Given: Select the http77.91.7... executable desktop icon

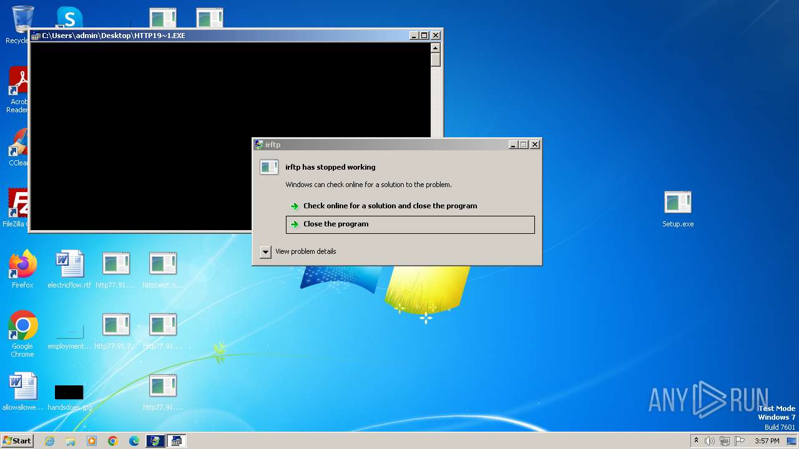Looking at the screenshot, I should click(116, 331).
